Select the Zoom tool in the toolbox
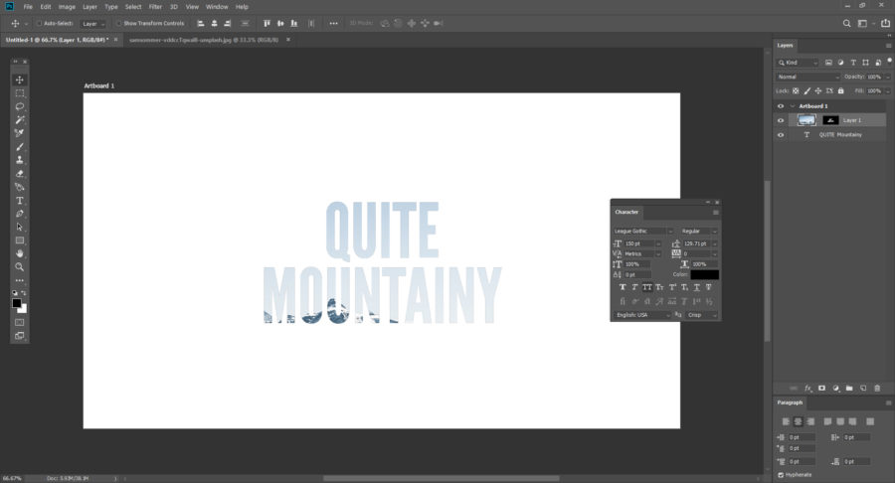Screen dimensions: 895x483 point(20,267)
